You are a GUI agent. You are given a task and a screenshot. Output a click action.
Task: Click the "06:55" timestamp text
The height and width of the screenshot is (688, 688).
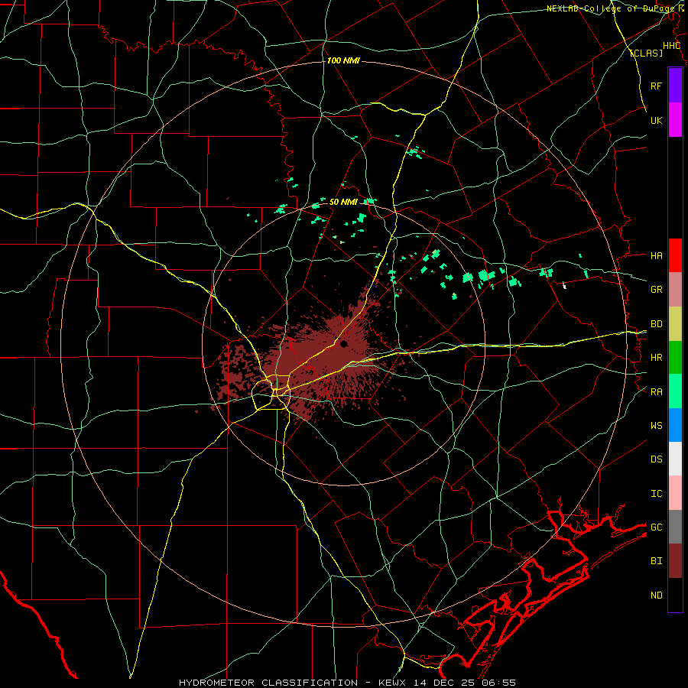498,683
